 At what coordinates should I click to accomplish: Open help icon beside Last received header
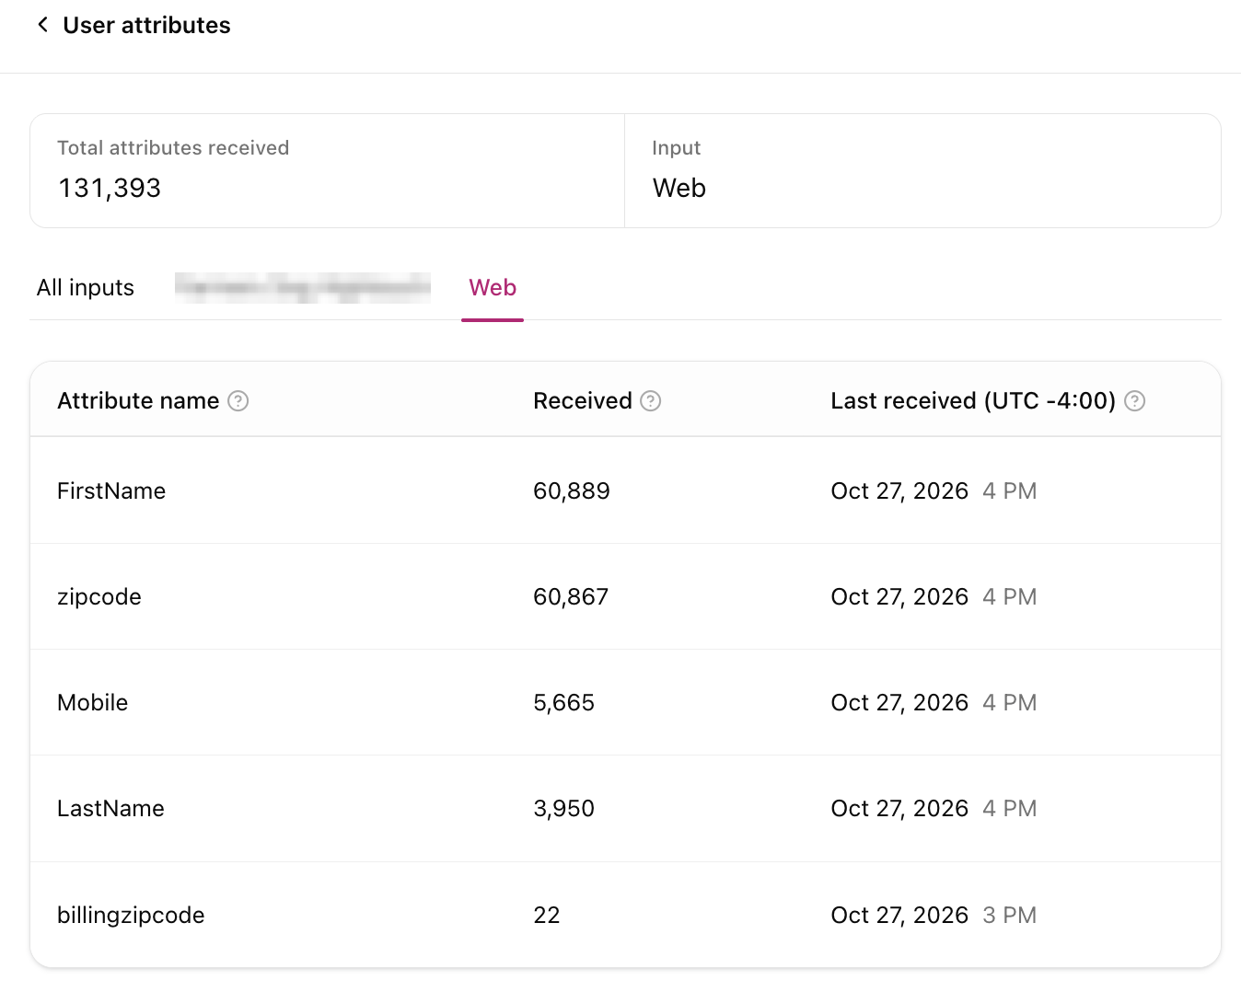tap(1135, 401)
